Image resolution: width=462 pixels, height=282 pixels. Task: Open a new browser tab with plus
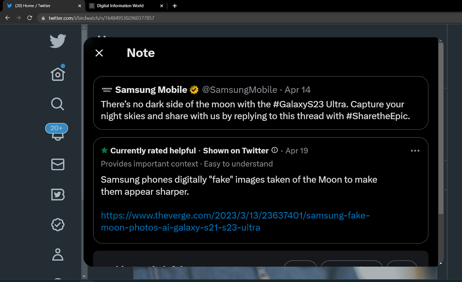[x=175, y=6]
